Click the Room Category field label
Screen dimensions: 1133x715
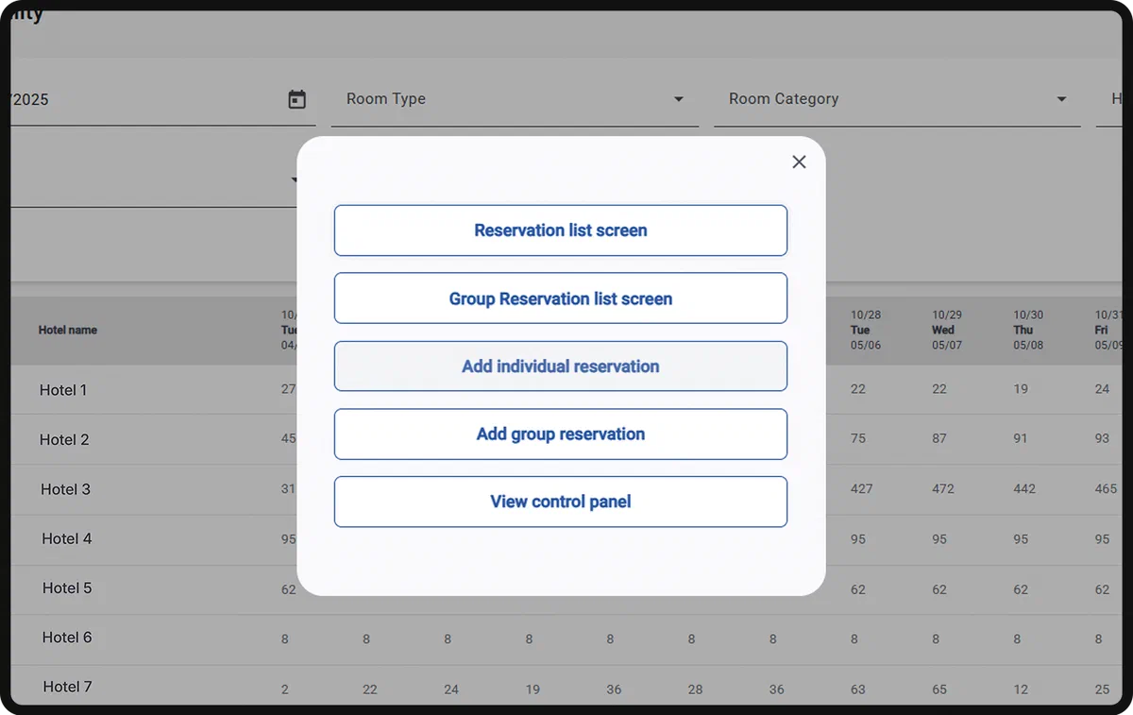(784, 99)
